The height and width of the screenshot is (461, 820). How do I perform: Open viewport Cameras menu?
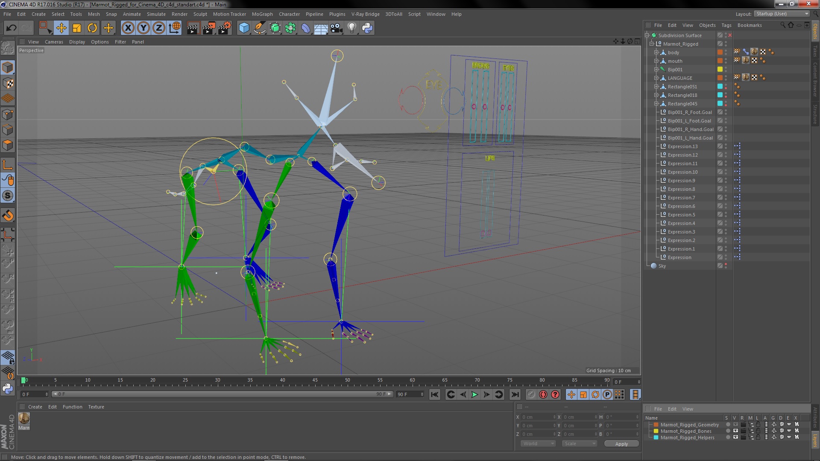[x=54, y=42]
